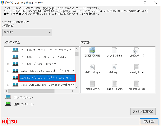Click the プレインストール legend label
161x126 pixels.
[23, 97]
